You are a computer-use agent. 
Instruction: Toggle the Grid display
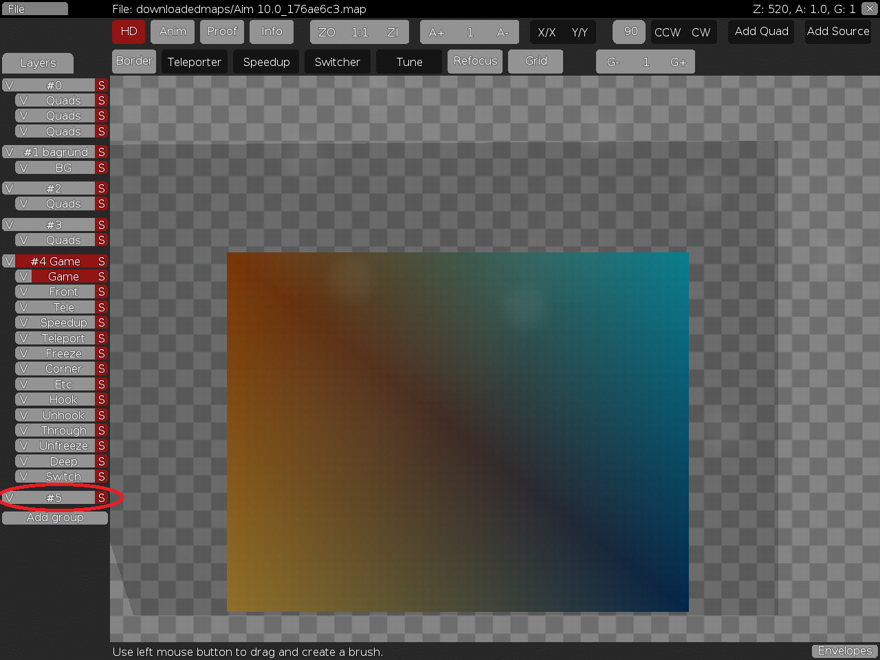pos(536,61)
